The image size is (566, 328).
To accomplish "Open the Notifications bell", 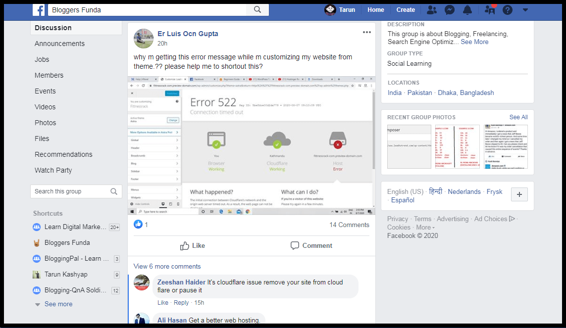I will [x=467, y=10].
